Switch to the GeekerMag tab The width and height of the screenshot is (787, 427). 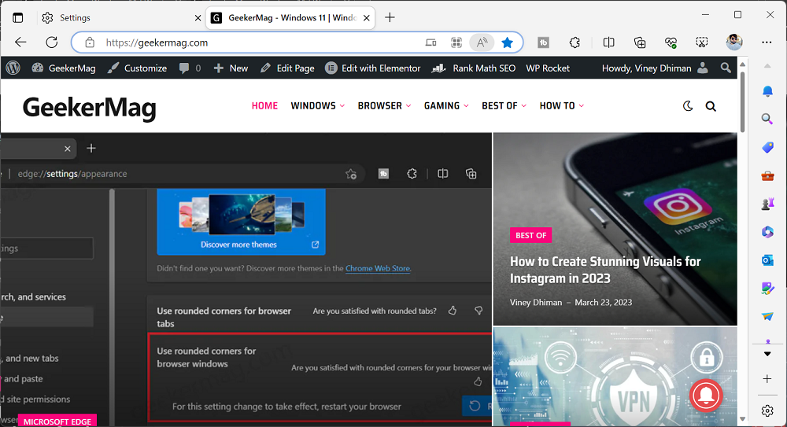pyautogui.click(x=290, y=18)
